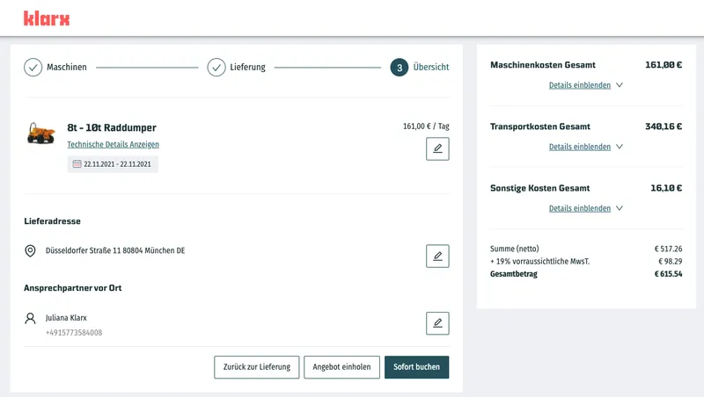Select the Übersicht step label

tap(431, 68)
